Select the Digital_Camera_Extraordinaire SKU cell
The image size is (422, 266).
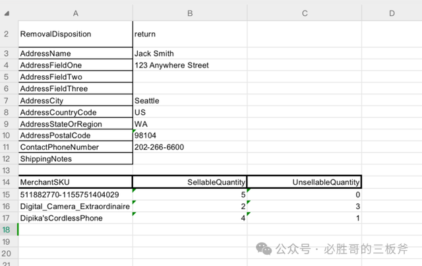76,207
